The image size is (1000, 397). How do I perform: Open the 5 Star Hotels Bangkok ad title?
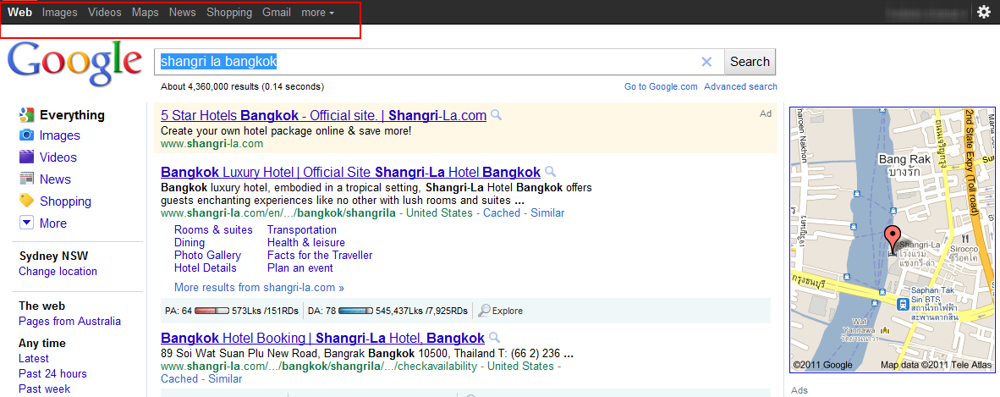(x=323, y=115)
